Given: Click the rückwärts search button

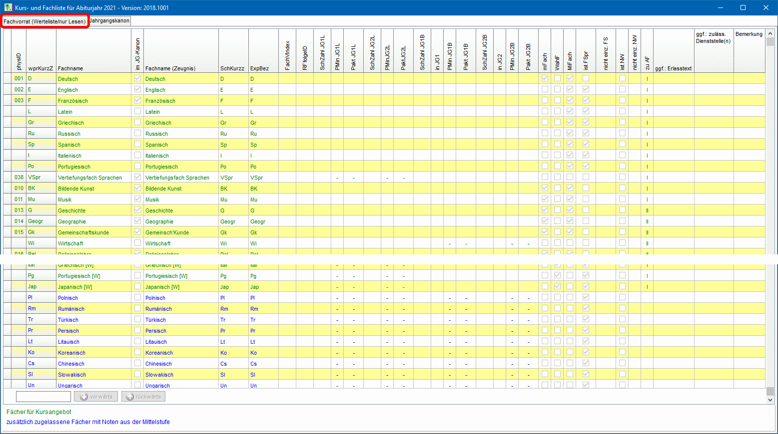Looking at the screenshot, I should click(x=143, y=397).
